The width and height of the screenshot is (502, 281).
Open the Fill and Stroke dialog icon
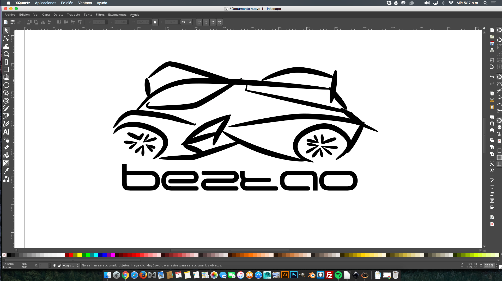point(492,180)
